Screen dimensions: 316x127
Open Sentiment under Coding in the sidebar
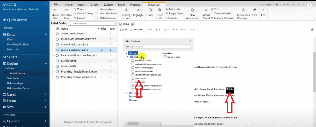point(13,78)
